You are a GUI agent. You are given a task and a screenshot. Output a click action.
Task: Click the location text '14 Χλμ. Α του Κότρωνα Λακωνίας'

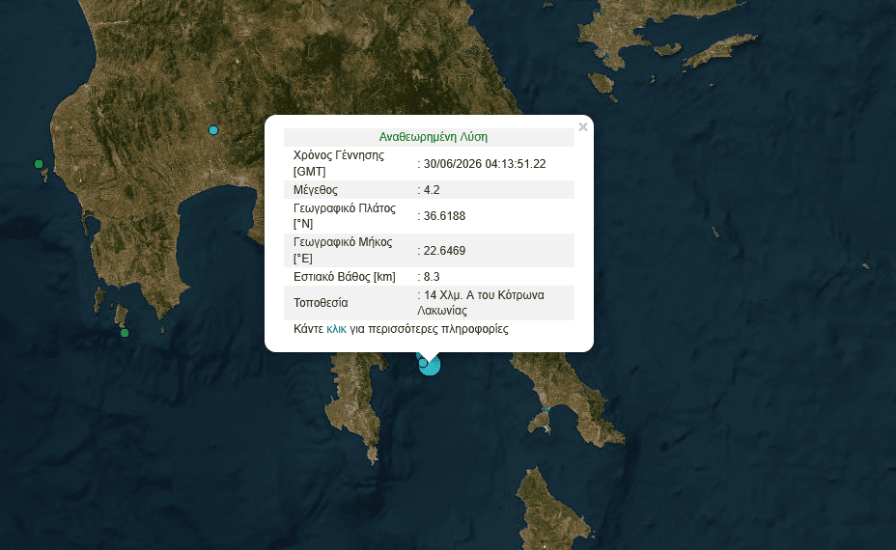tap(481, 303)
